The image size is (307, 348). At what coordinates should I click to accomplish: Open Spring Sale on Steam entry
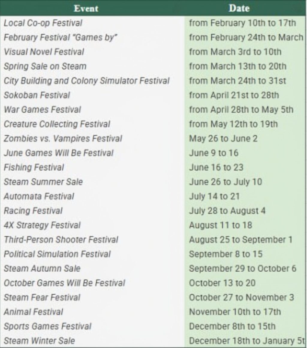(45, 66)
